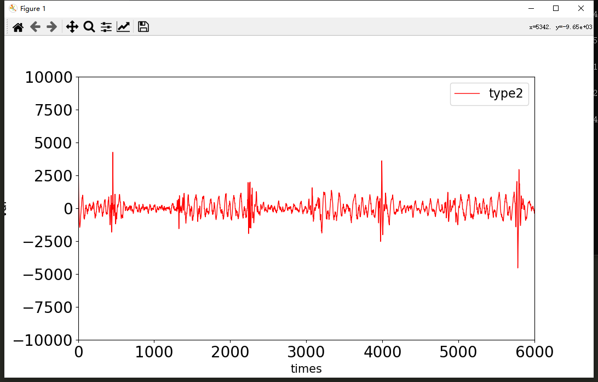Open the Configure subplots dialog

[x=106, y=27]
